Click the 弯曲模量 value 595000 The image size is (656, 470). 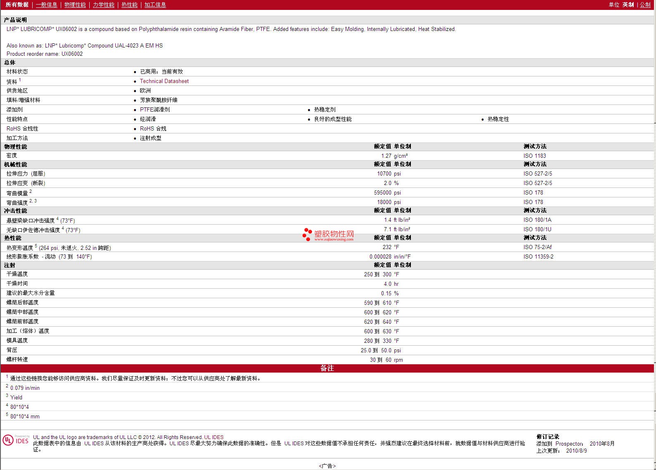coord(382,192)
